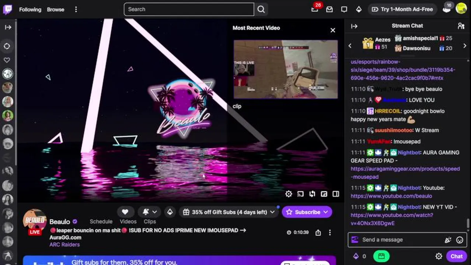The width and height of the screenshot is (471, 265).
Task: Open the rainbow six siege shop bundle link
Action: (x=403, y=70)
